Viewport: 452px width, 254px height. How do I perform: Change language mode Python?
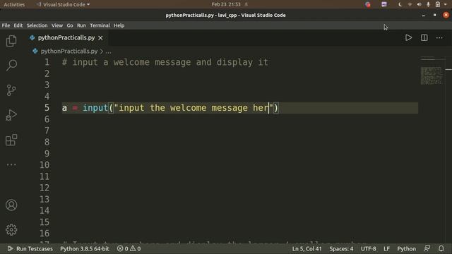coord(407,248)
